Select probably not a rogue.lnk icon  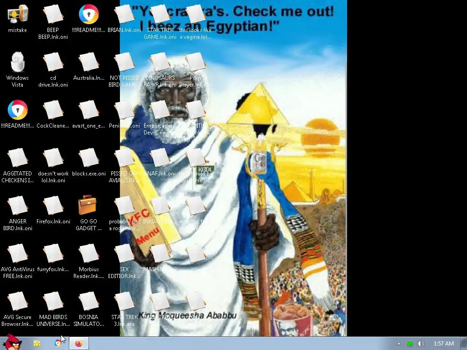coord(124,206)
